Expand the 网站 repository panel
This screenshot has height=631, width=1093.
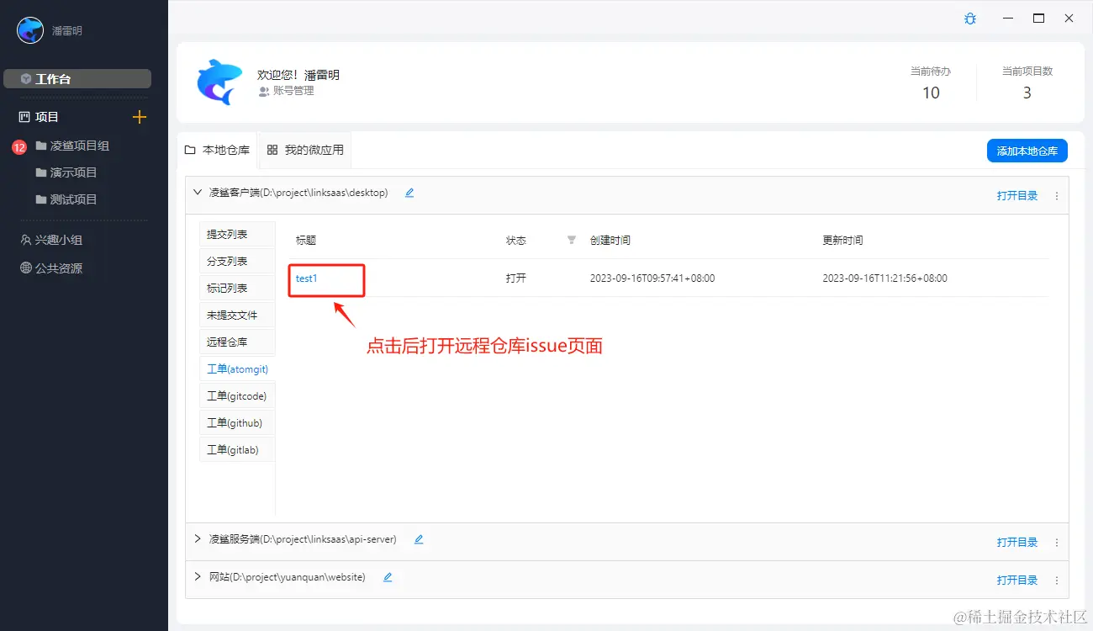[x=198, y=577]
